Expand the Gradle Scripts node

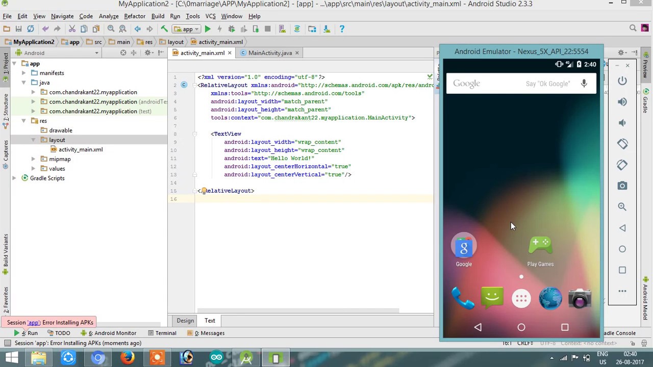[14, 178]
